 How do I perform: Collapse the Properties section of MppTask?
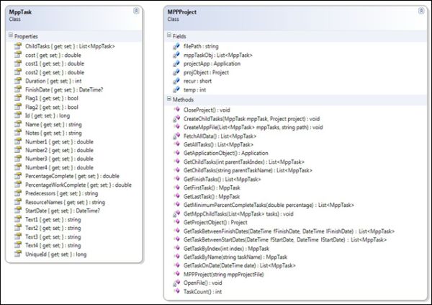(10, 35)
